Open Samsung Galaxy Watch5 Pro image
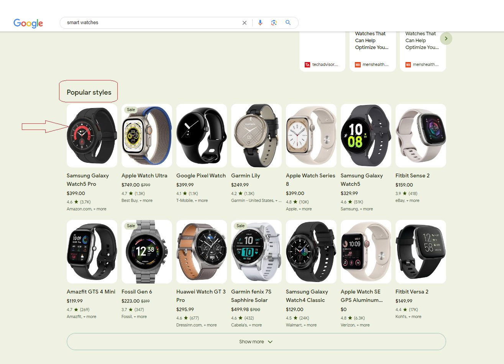 tap(92, 136)
